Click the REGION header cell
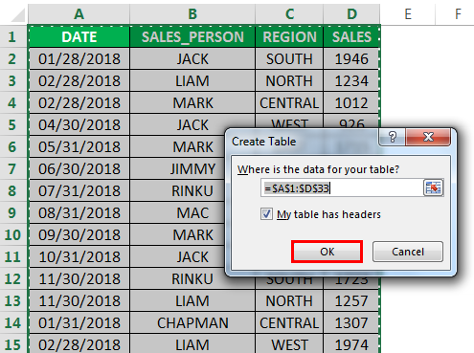The height and width of the screenshot is (353, 474). (289, 37)
